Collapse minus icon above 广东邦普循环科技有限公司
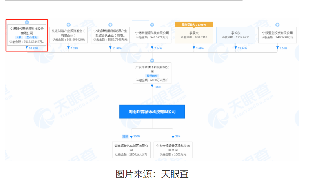Screen dimensions: 319x188 (152, 60)
